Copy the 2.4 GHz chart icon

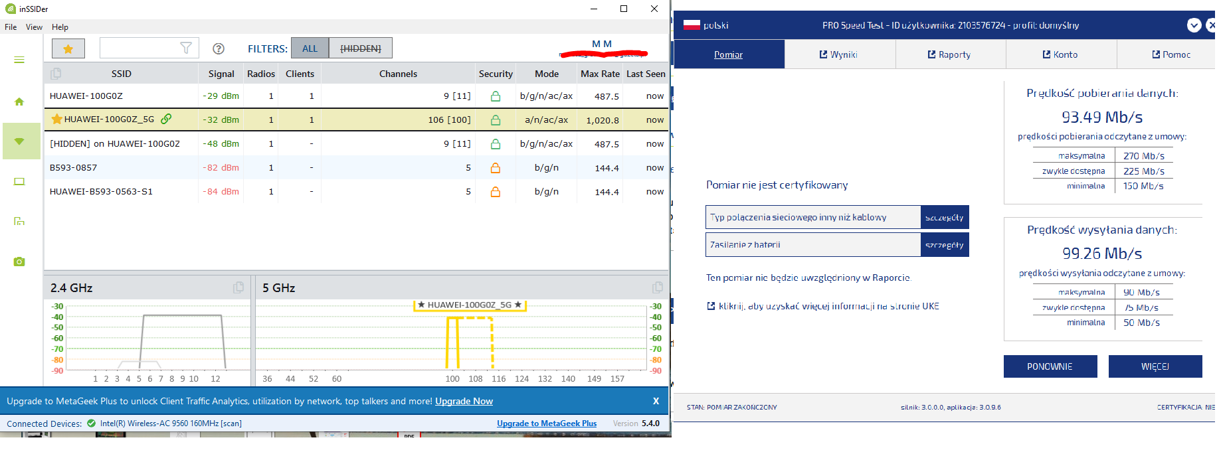pyautogui.click(x=238, y=287)
